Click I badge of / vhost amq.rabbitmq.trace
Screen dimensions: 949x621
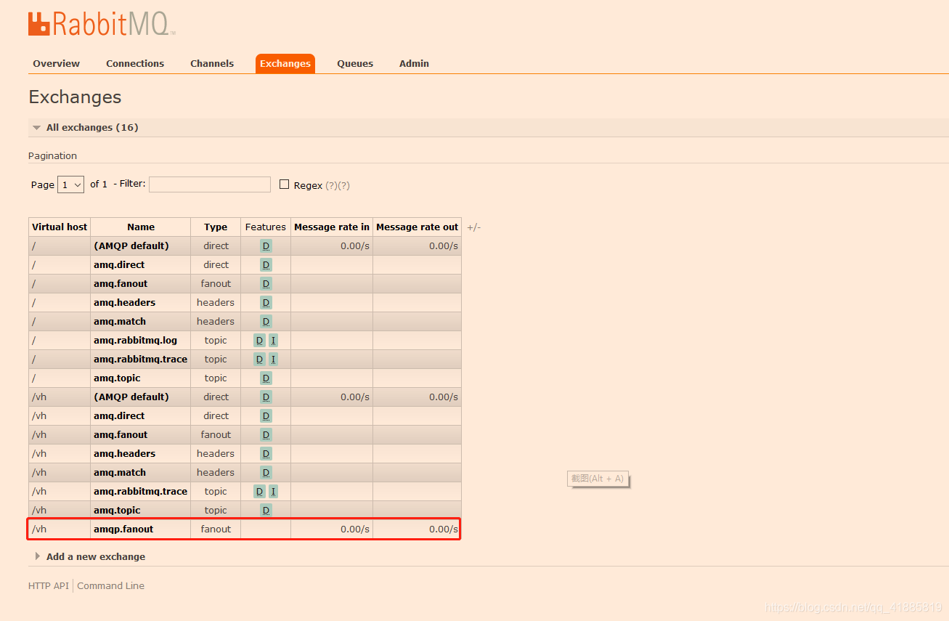[x=273, y=360]
